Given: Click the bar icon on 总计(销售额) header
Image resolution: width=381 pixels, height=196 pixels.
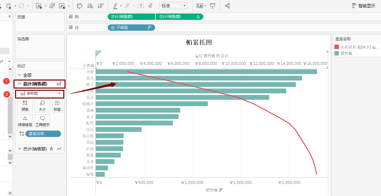Looking at the screenshot, I should pyautogui.click(x=59, y=84).
